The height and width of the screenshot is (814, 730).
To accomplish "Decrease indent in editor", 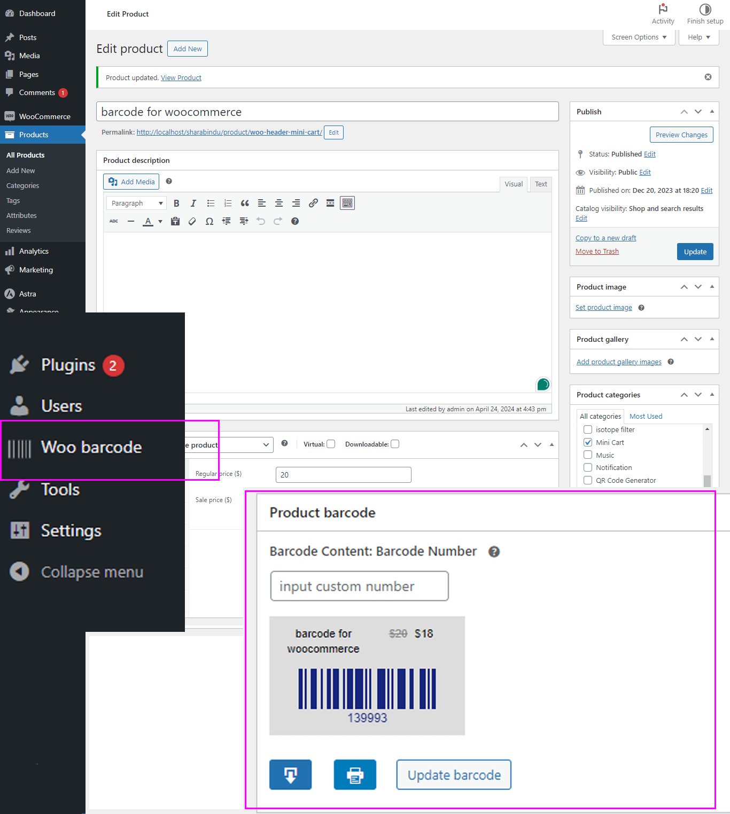I will [227, 221].
